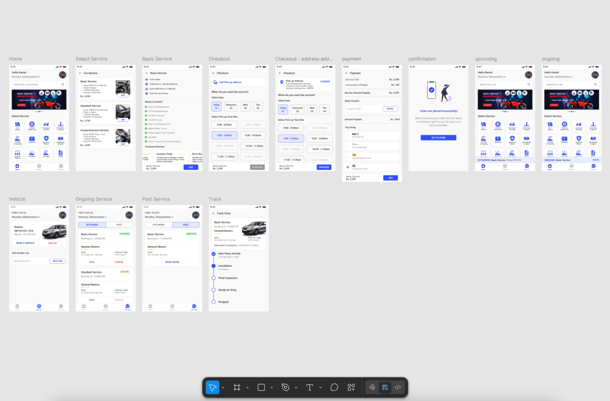The image size is (610, 401).
Task: Activate the Comment tool
Action: click(334, 387)
